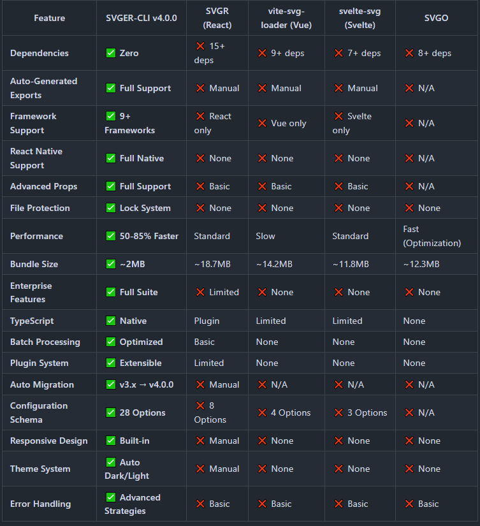This screenshot has width=480, height=526.
Task: Click the Bundle Size row label
Action: (x=34, y=265)
